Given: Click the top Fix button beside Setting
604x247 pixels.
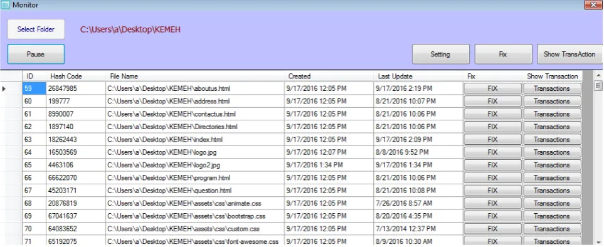Looking at the screenshot, I should (x=503, y=55).
